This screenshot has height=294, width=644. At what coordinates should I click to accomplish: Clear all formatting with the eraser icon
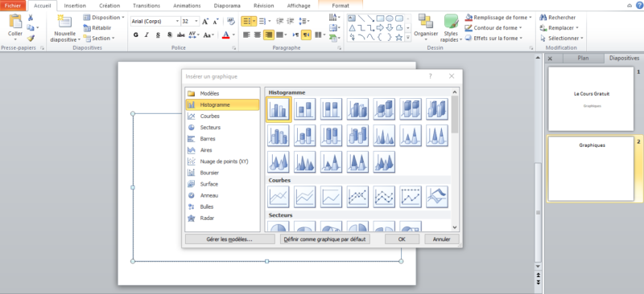point(231,21)
